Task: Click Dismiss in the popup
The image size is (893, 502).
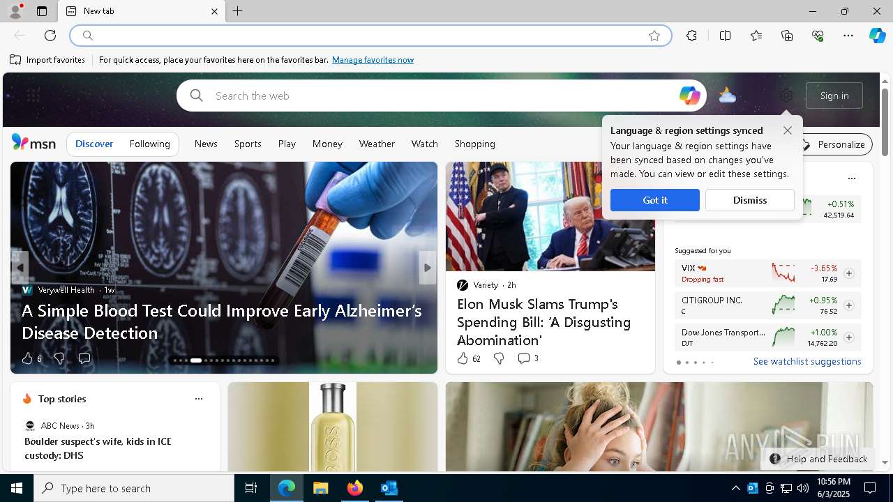Action: (x=750, y=200)
